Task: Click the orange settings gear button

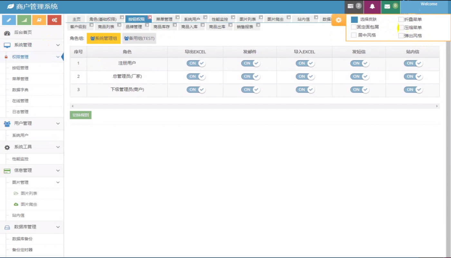Action: (x=339, y=20)
